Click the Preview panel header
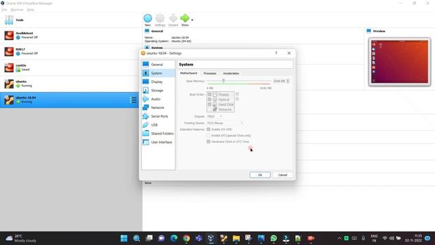This screenshot has width=435, height=245. 379,31
